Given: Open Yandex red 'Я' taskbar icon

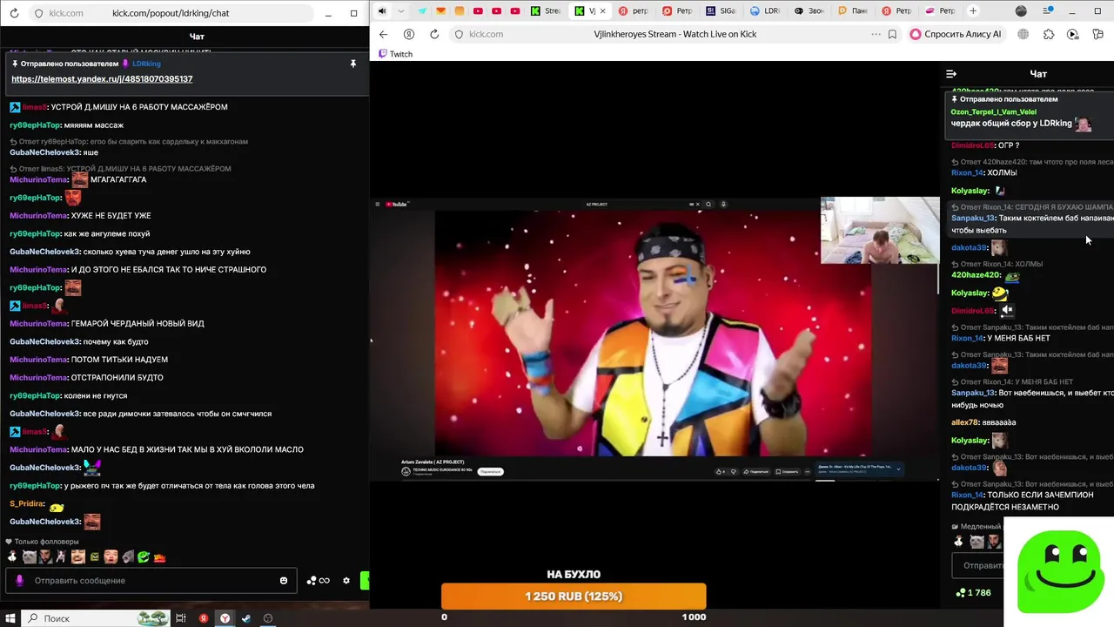Looking at the screenshot, I should (204, 618).
